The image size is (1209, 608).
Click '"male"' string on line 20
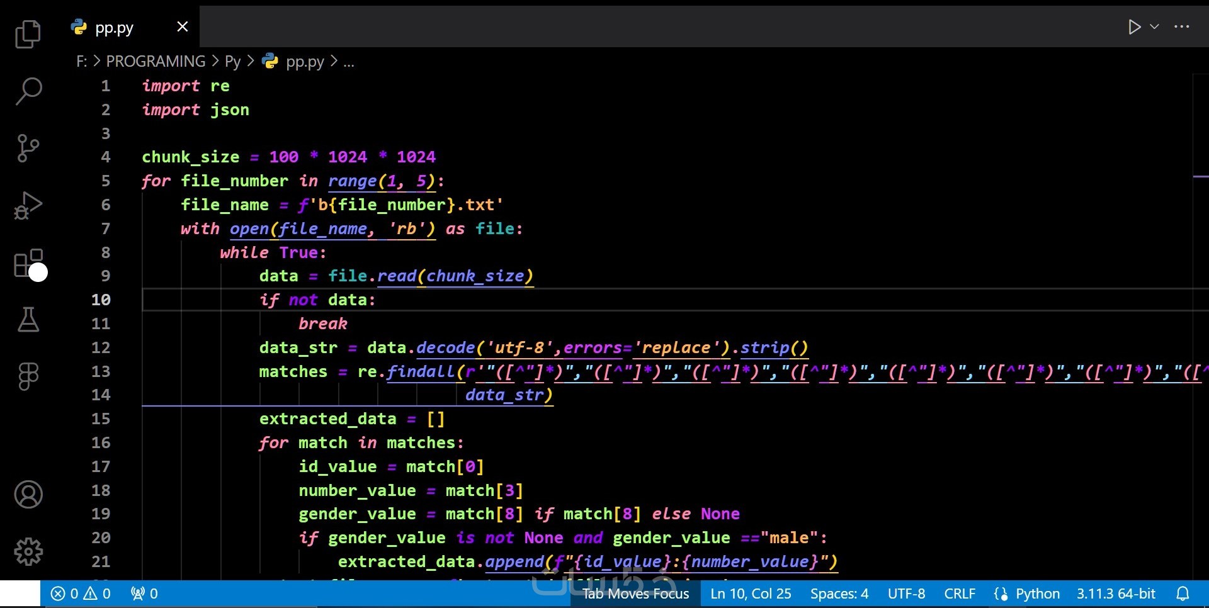pyautogui.click(x=789, y=538)
